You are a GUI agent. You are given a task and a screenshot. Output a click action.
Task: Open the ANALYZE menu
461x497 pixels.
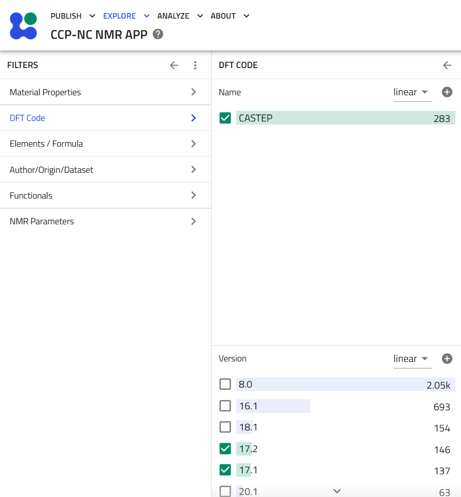[173, 16]
